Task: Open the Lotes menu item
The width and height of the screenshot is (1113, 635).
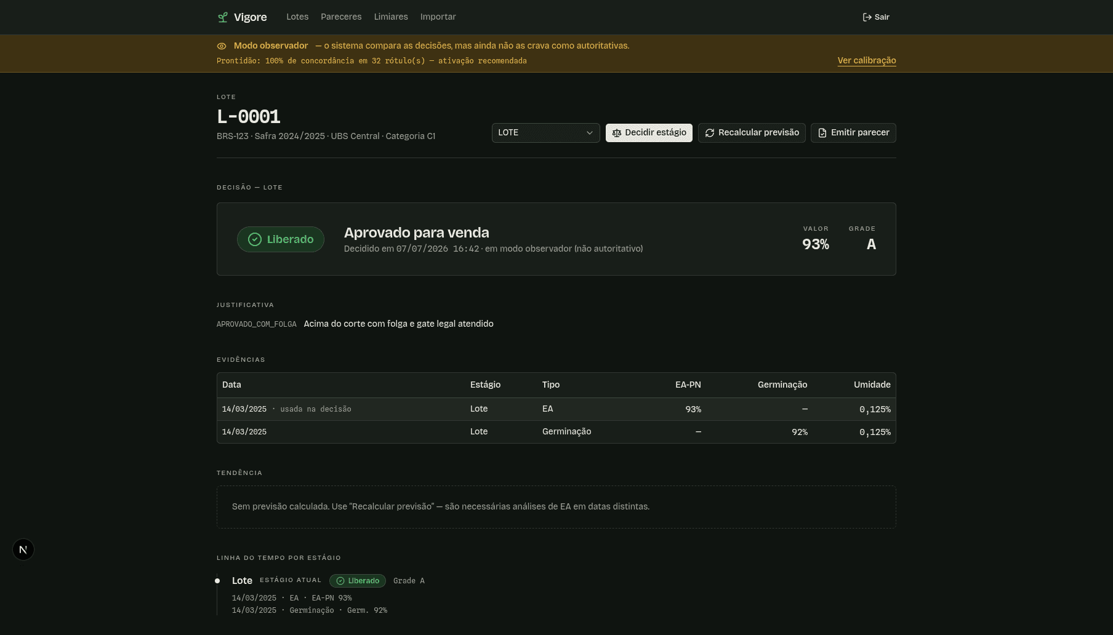Action: click(297, 17)
